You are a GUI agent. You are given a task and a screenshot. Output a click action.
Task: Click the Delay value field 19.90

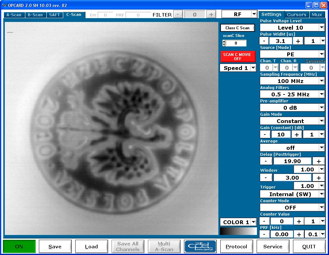tap(292, 161)
